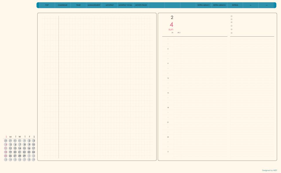Viewport: 281px width, 173px height.
Task: Go to day 24 in mini calendar
Action: pos(34,152)
